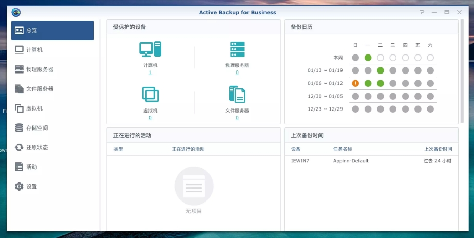This screenshot has width=474, height=238.
Task: Open the 活动 sidebar section
Action: (x=52, y=167)
